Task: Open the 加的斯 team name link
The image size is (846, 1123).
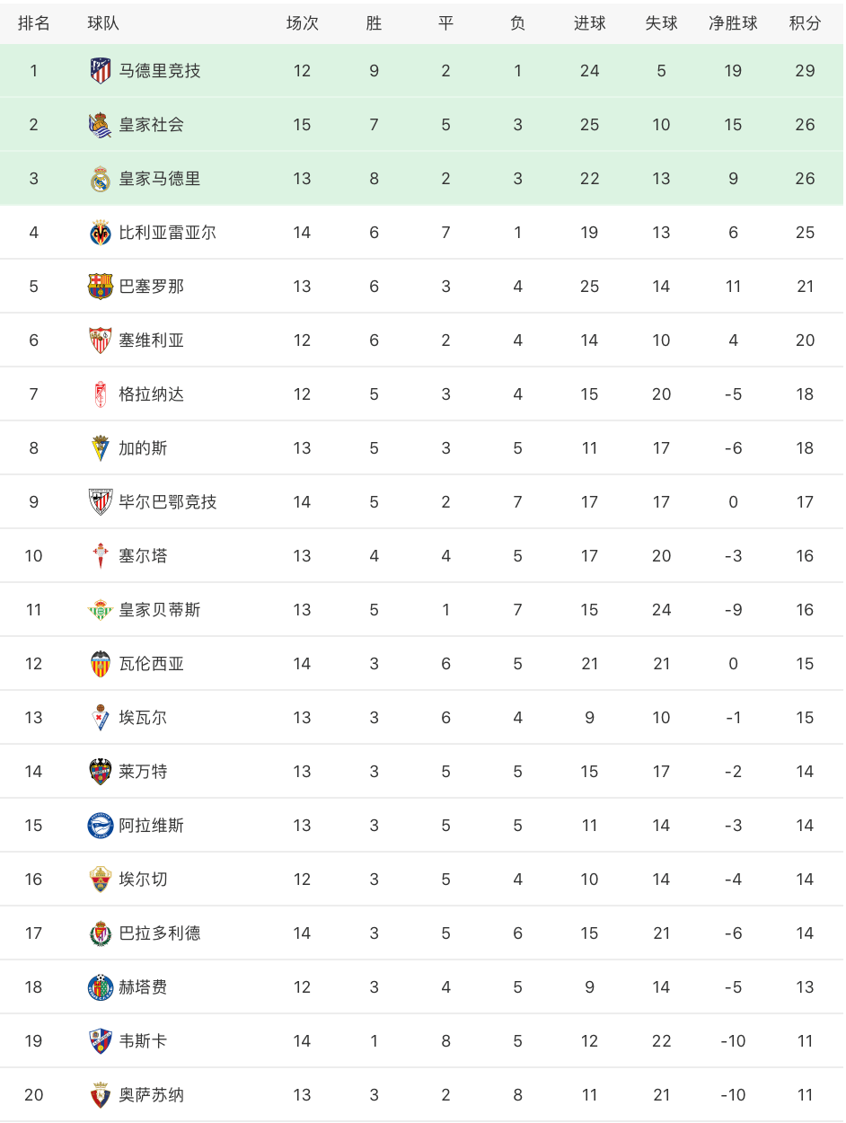Action: point(143,447)
